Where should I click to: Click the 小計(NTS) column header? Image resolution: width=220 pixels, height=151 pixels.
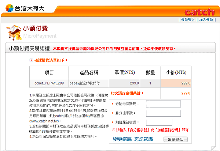176,72
